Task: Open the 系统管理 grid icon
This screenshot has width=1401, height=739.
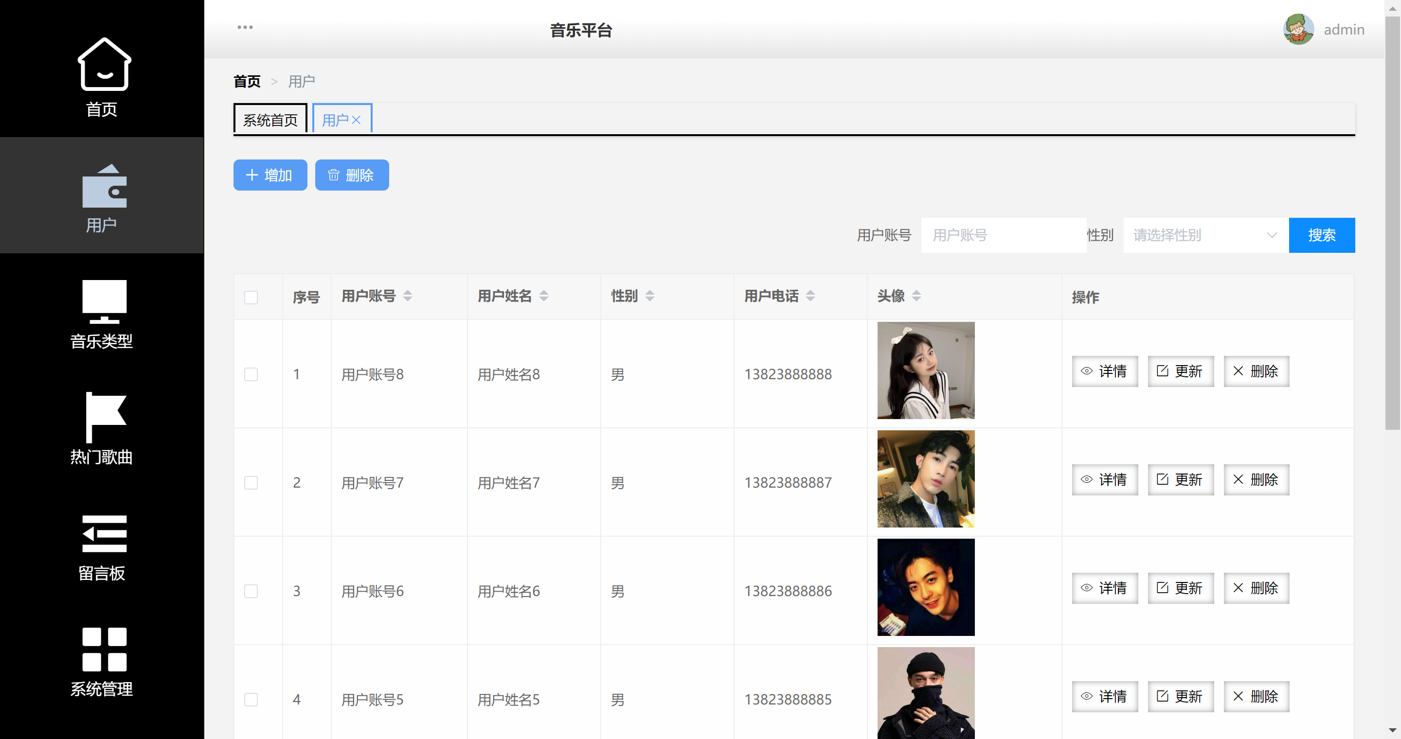Action: point(104,650)
